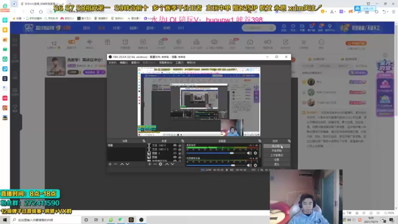This screenshot has height=224, width=398.
Task: Click the Windows taskbar search box
Action: click(46, 220)
